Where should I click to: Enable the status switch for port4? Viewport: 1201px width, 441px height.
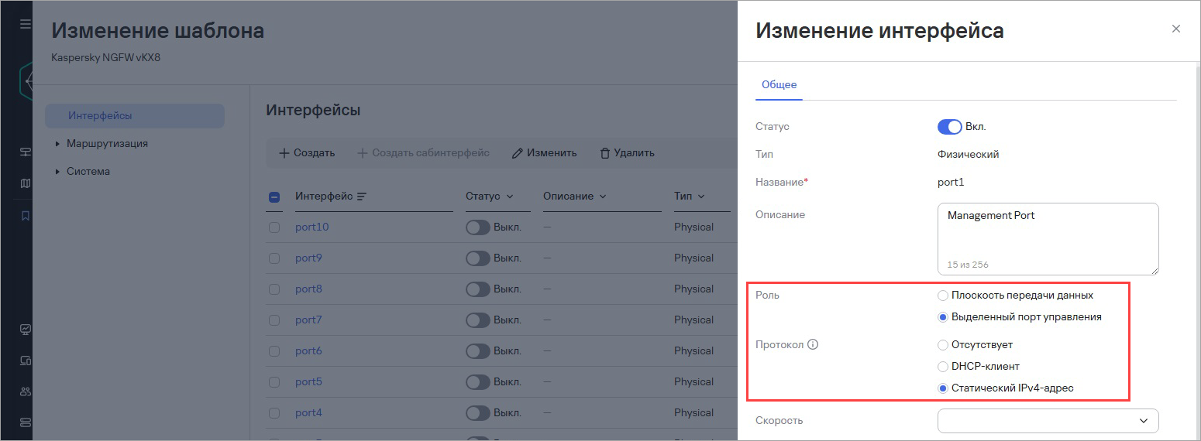478,413
